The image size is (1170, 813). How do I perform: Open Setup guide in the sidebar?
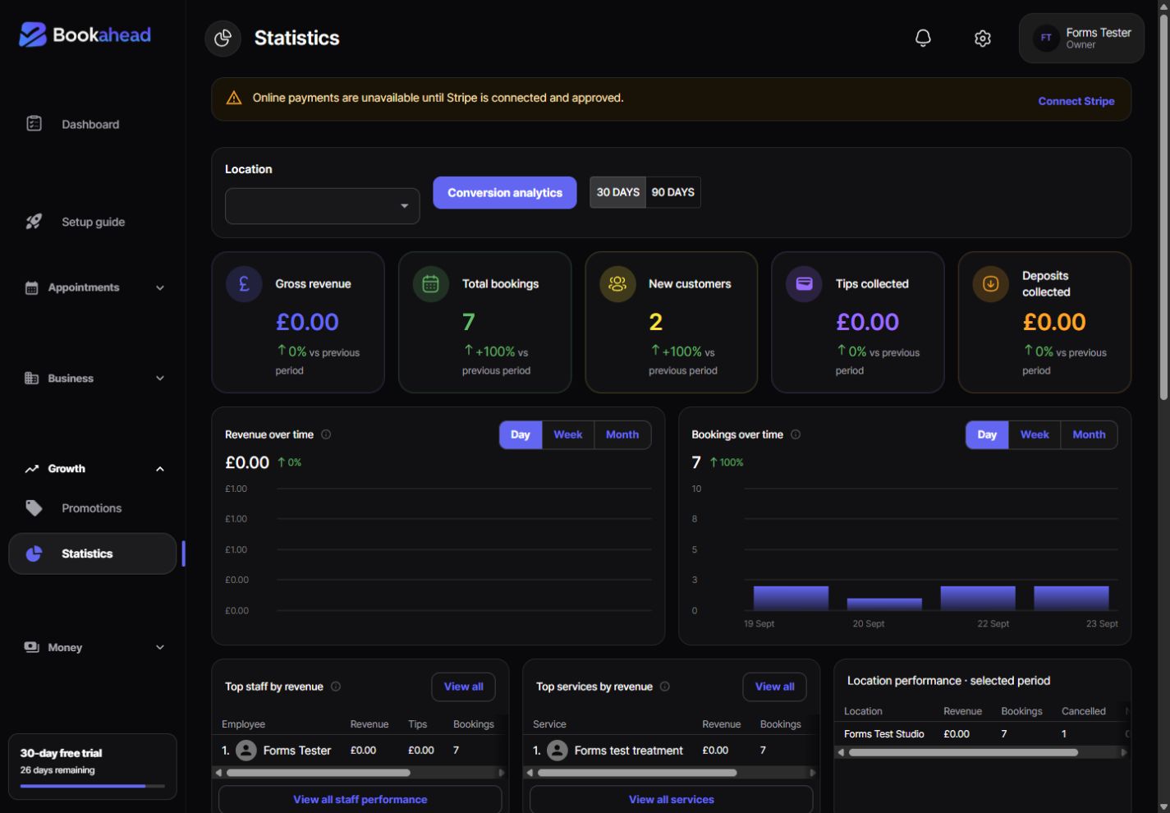(x=92, y=222)
